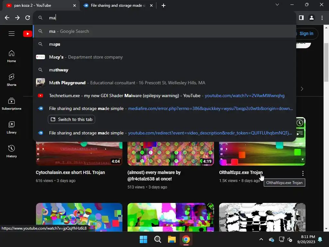Select the Math Playground suggestion

(165, 83)
